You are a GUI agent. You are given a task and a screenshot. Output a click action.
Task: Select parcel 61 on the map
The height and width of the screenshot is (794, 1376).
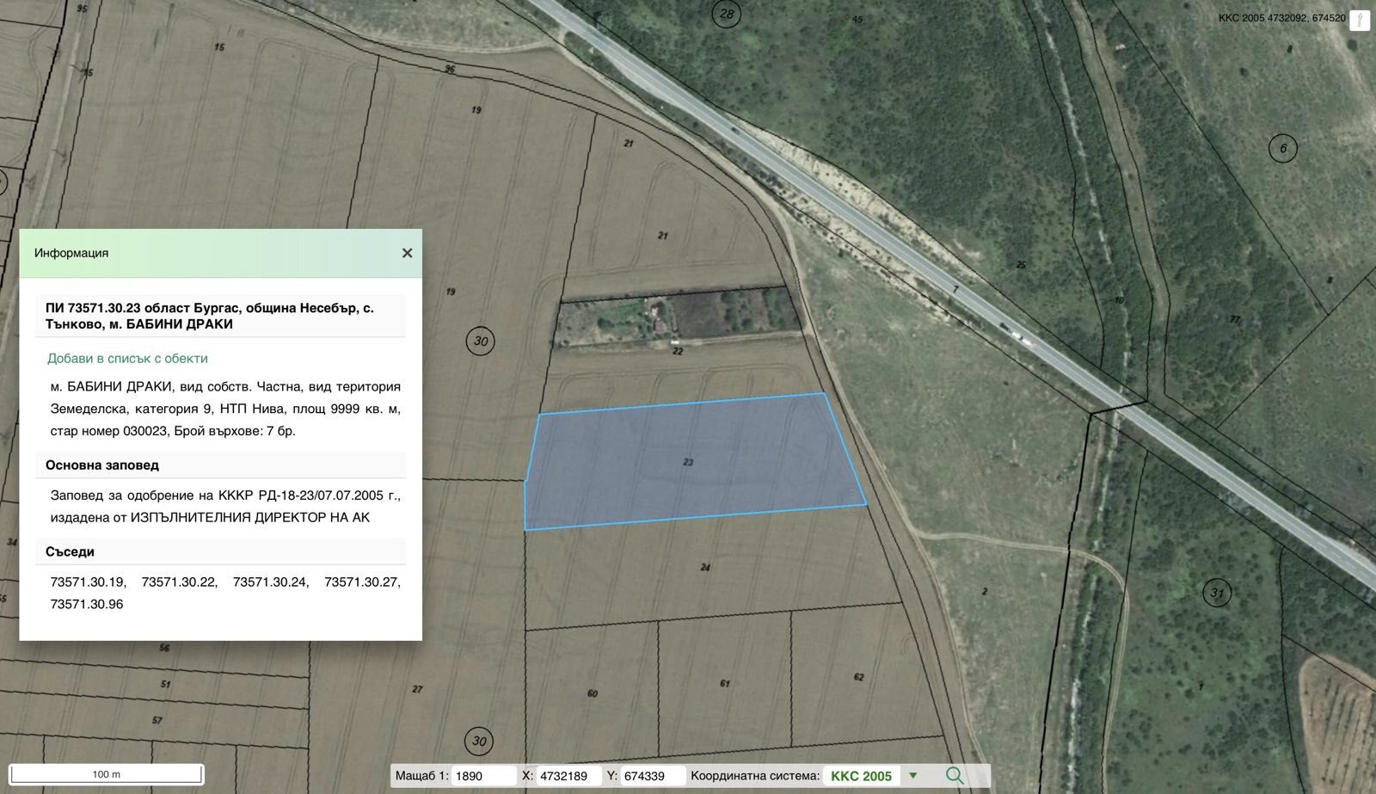725,684
